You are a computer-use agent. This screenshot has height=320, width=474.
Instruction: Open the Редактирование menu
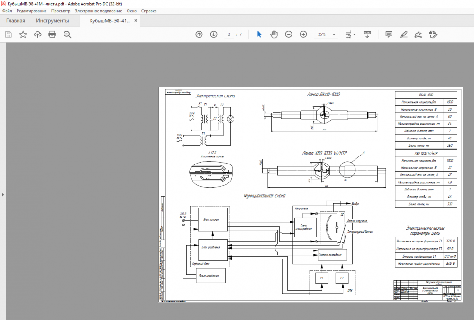(32, 10)
